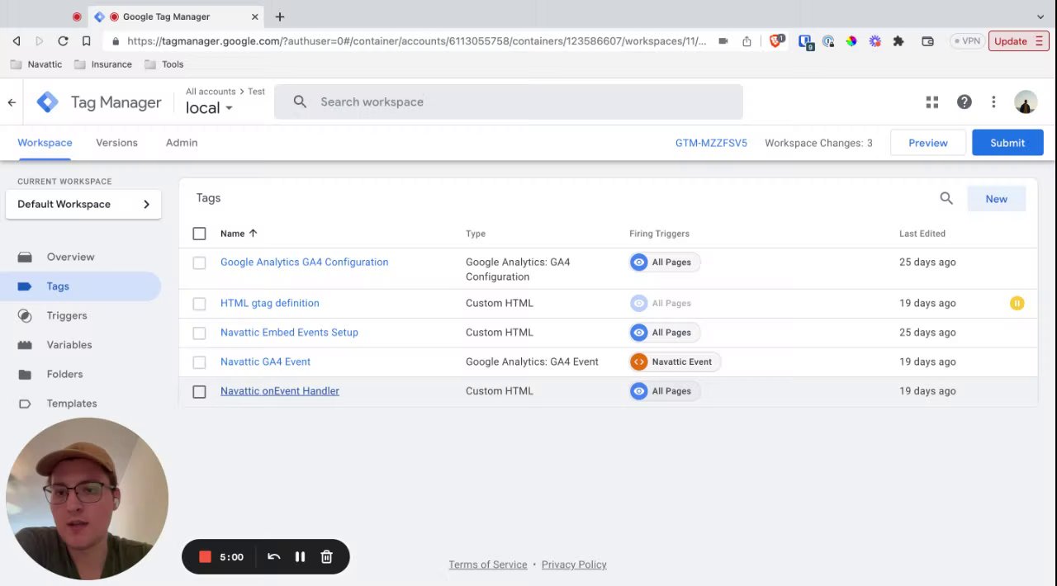Click the browser back navigation arrow
Image resolution: width=1057 pixels, height=586 pixels.
pyautogui.click(x=17, y=40)
